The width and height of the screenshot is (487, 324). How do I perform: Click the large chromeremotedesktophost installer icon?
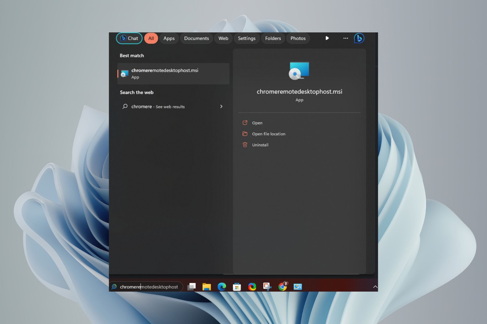click(x=299, y=71)
